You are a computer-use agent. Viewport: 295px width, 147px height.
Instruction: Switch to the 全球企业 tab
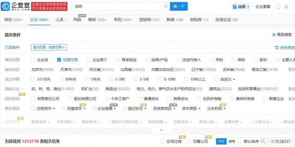[x=226, y=20]
